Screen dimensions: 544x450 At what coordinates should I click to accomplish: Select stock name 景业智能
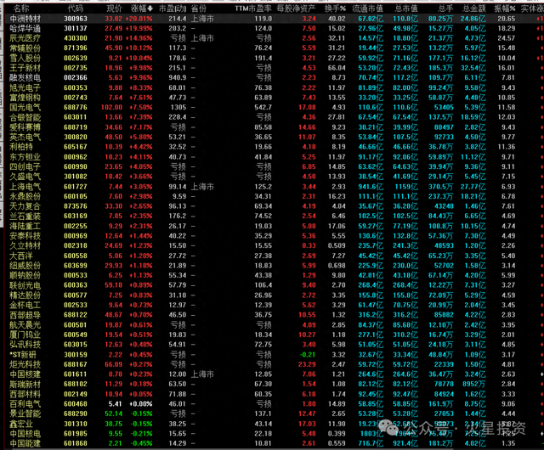coord(25,413)
